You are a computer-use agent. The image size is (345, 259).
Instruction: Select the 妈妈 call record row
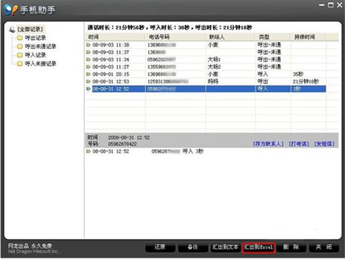206,81
